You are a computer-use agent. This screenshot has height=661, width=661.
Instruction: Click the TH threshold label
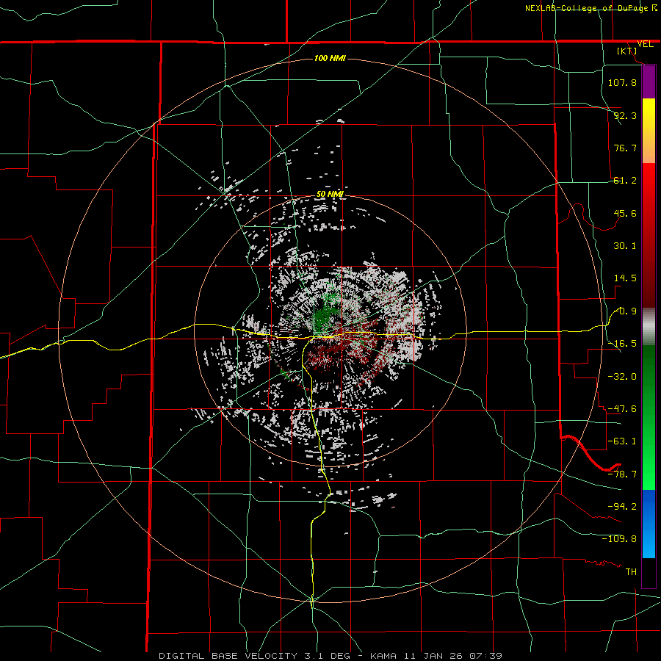click(x=631, y=572)
